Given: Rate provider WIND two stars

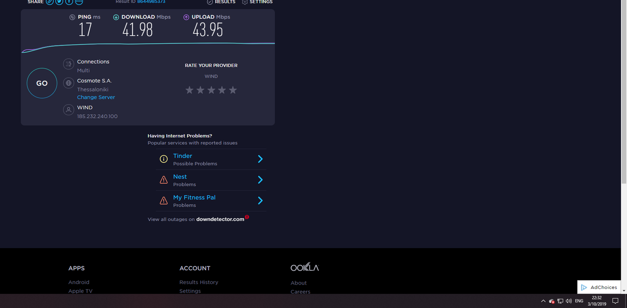Looking at the screenshot, I should pos(200,90).
